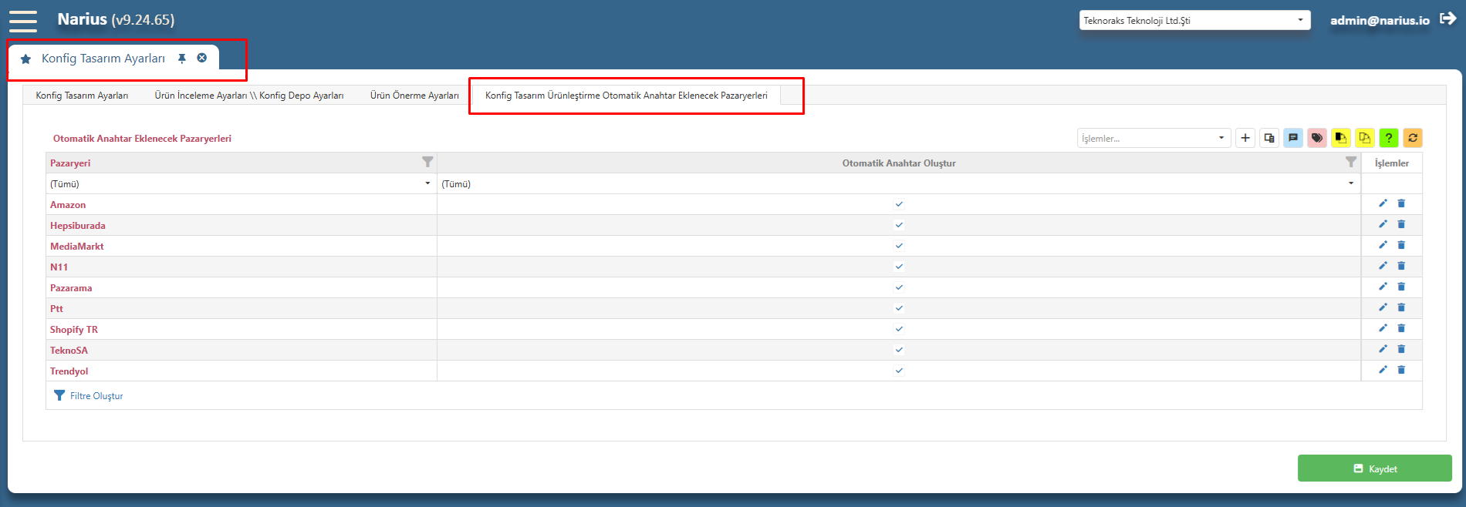Image resolution: width=1466 pixels, height=507 pixels.
Task: Click the green question mark help icon
Action: [x=1389, y=138]
